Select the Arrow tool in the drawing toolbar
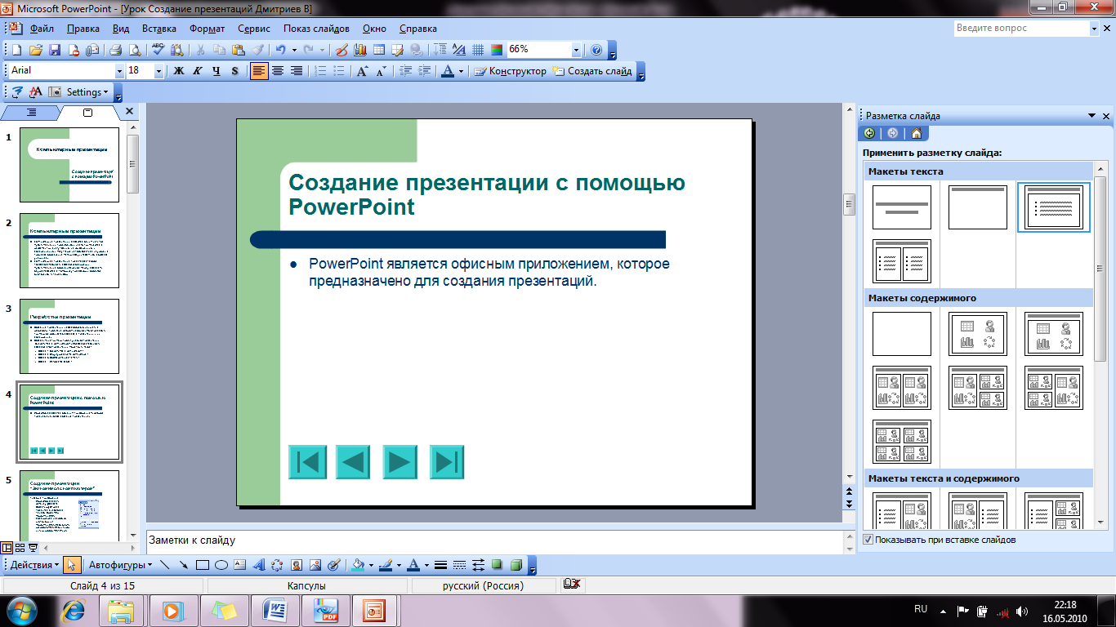This screenshot has height=627, width=1116. pos(184,565)
